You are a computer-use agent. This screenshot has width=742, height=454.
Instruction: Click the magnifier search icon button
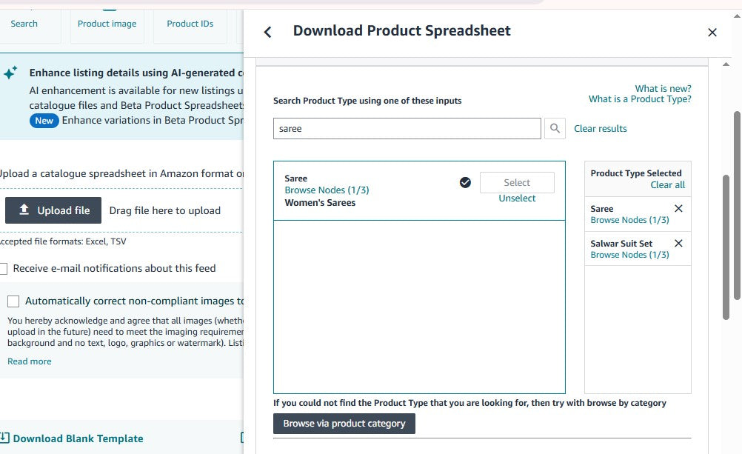(x=555, y=128)
